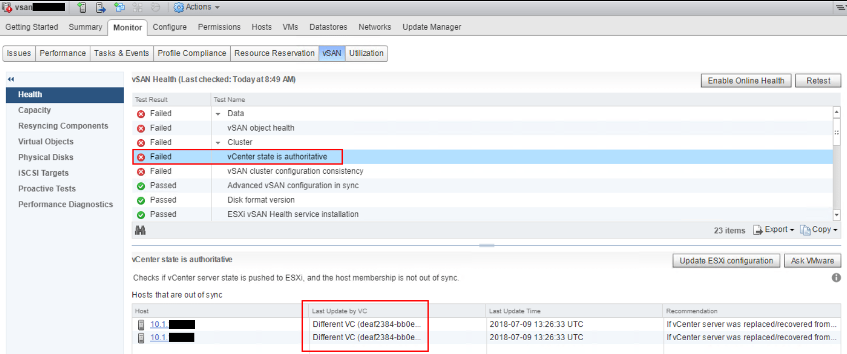Click the failed icon for vCenter state authoritative

141,157
